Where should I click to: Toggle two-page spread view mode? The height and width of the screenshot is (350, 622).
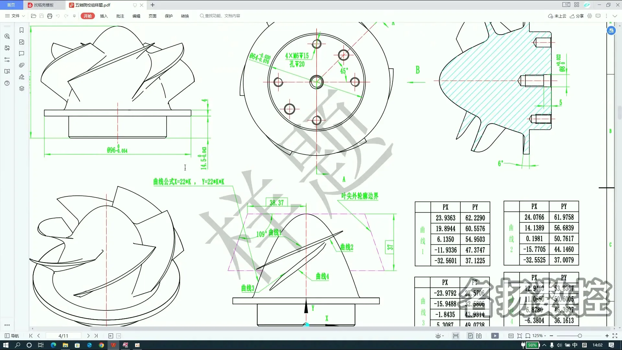pyautogui.click(x=479, y=336)
